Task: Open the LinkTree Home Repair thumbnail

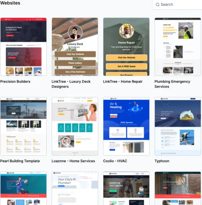Action: (x=126, y=47)
